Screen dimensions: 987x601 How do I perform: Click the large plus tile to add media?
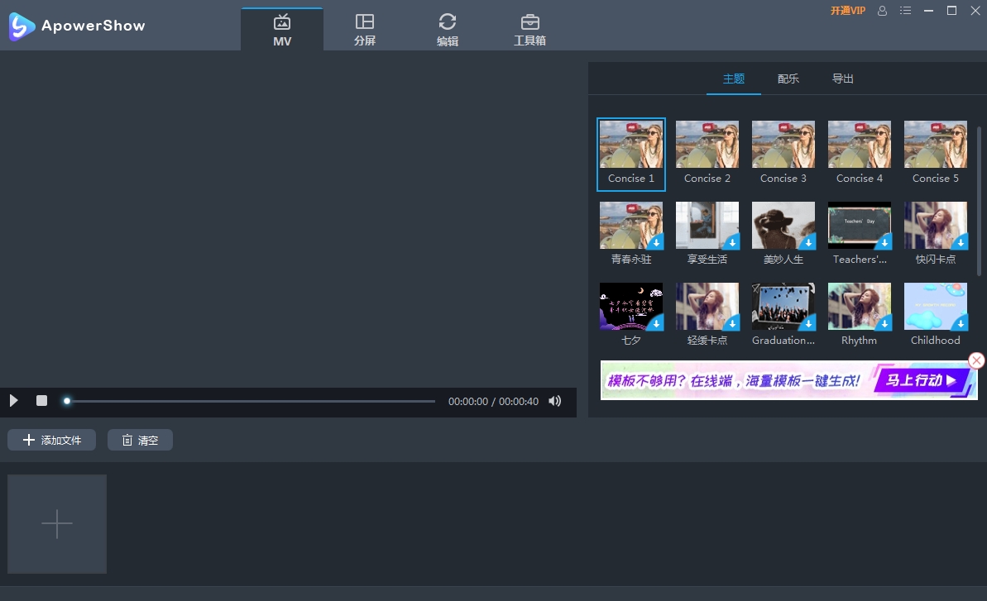click(57, 524)
